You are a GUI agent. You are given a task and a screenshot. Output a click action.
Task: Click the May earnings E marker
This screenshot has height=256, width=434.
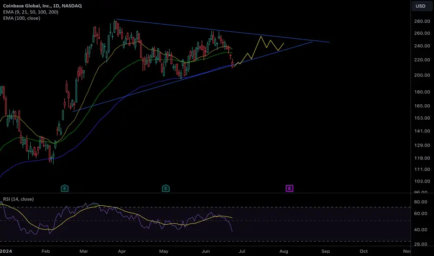(165, 189)
